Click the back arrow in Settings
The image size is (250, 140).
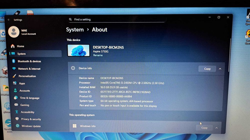click(x=9, y=20)
